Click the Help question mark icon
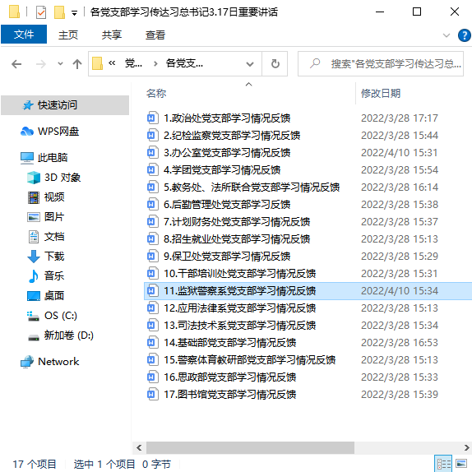This screenshot has width=472, height=472. (464, 35)
